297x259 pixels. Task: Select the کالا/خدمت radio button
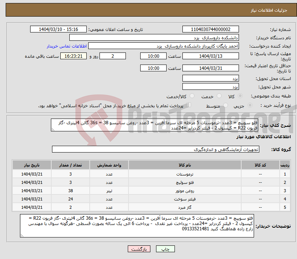pos(192,96)
